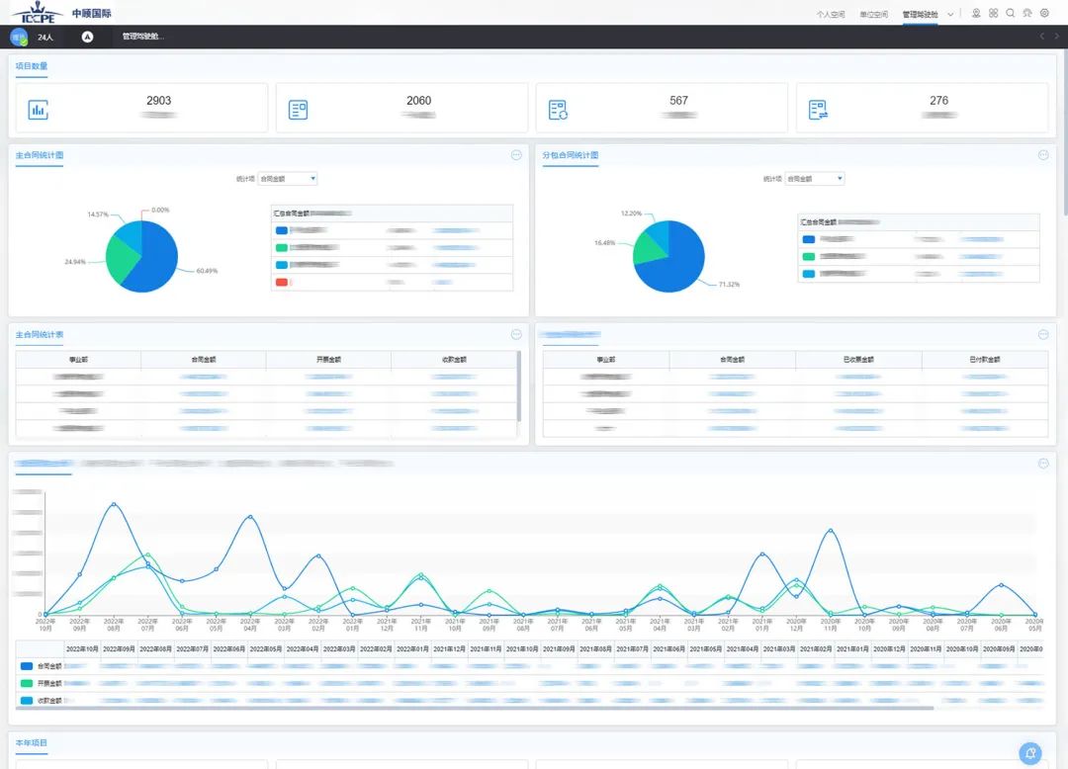Viewport: 1068px width, 769px height.
Task: Open the user avatar showing 24人
Action: 19,38
